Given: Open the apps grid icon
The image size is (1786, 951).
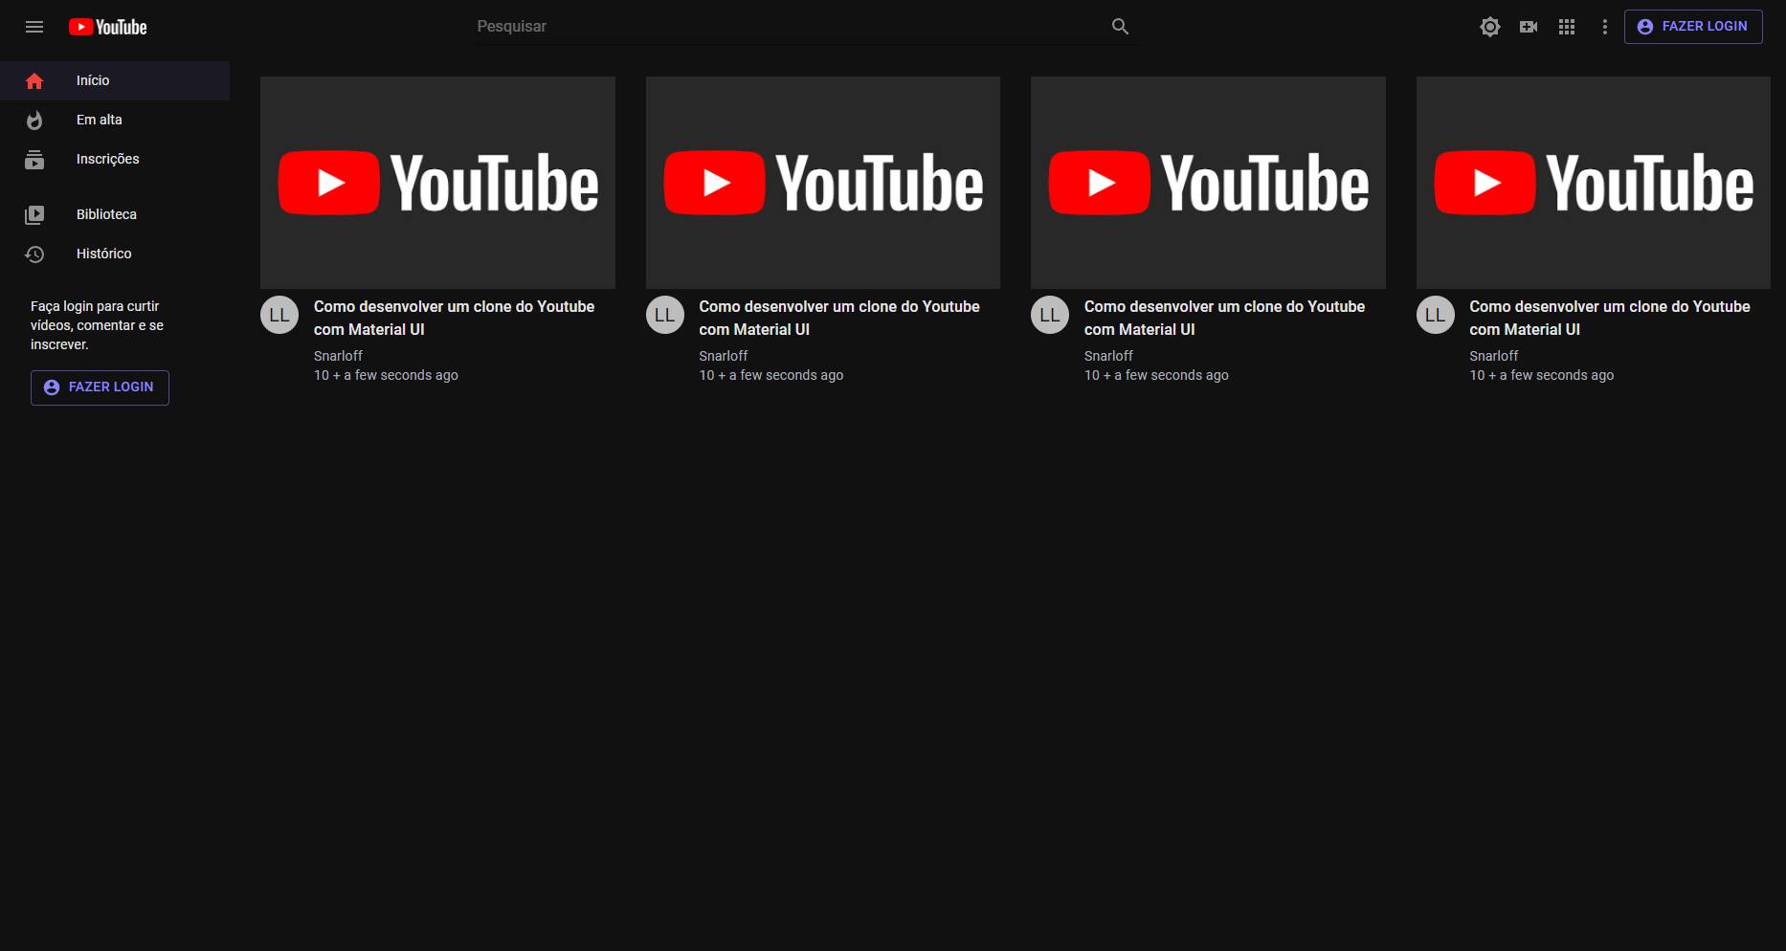Looking at the screenshot, I should [x=1567, y=27].
